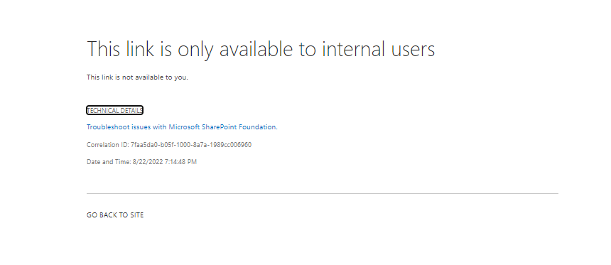
Task: Click 'SharePoint' within the troubleshoot link
Action: (220, 127)
